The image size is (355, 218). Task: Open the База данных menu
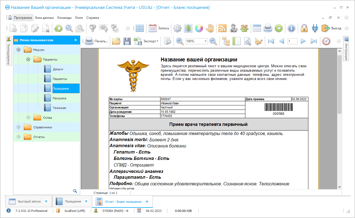pyautogui.click(x=44, y=17)
